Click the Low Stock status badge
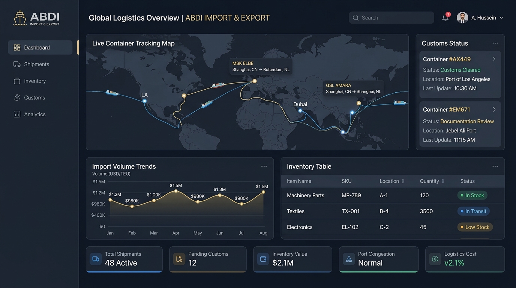This screenshot has height=288, width=516. tap(475, 227)
